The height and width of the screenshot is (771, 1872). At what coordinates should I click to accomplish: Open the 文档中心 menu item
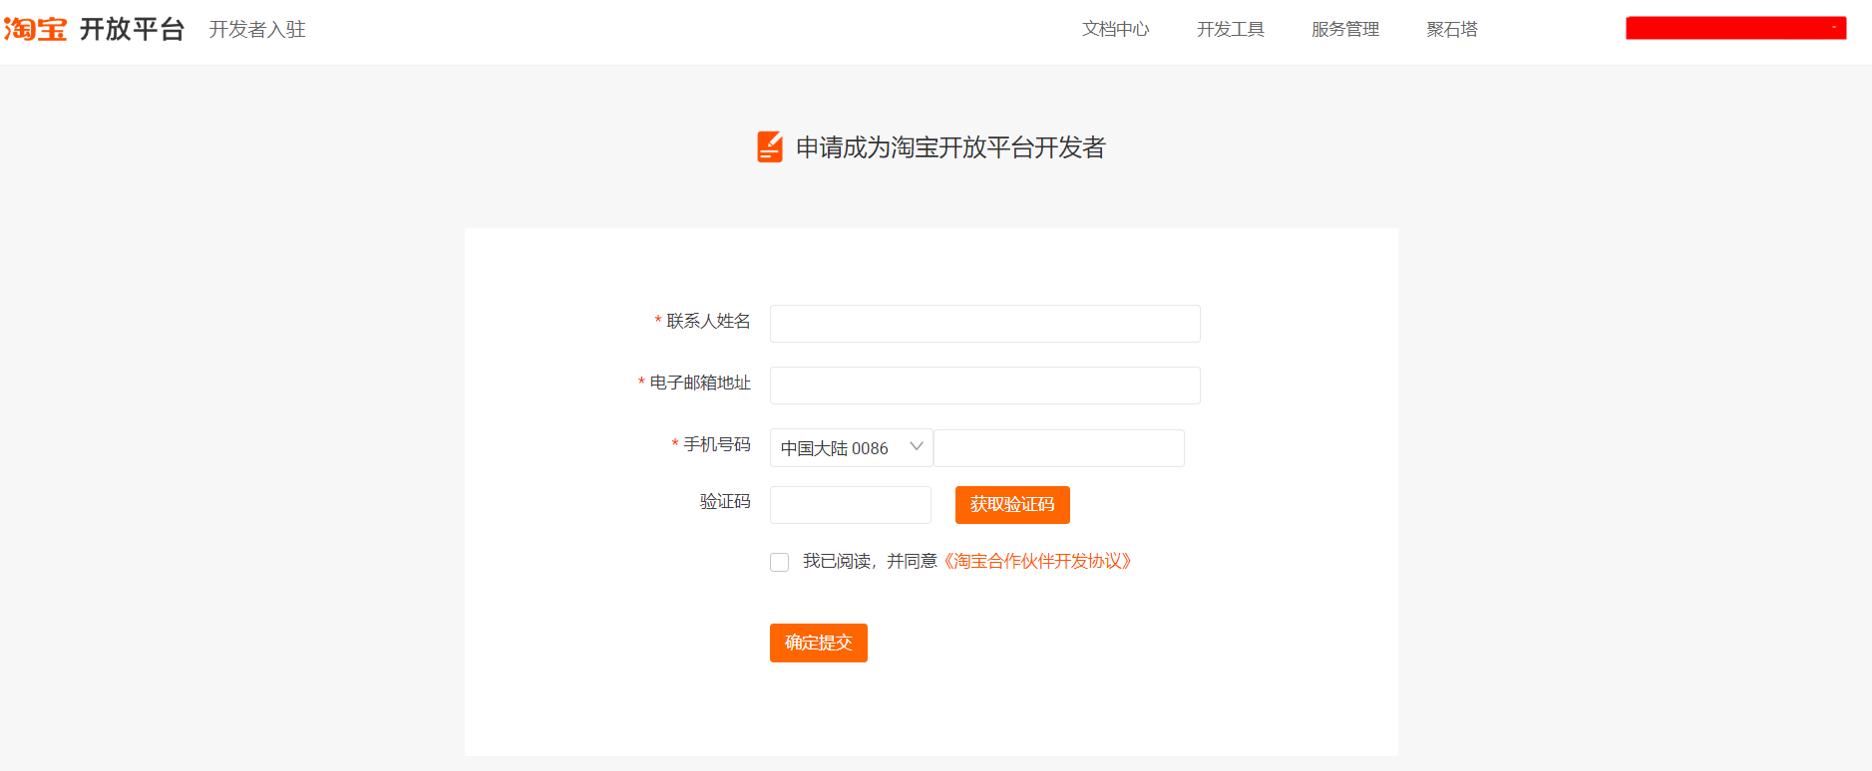click(x=1116, y=29)
